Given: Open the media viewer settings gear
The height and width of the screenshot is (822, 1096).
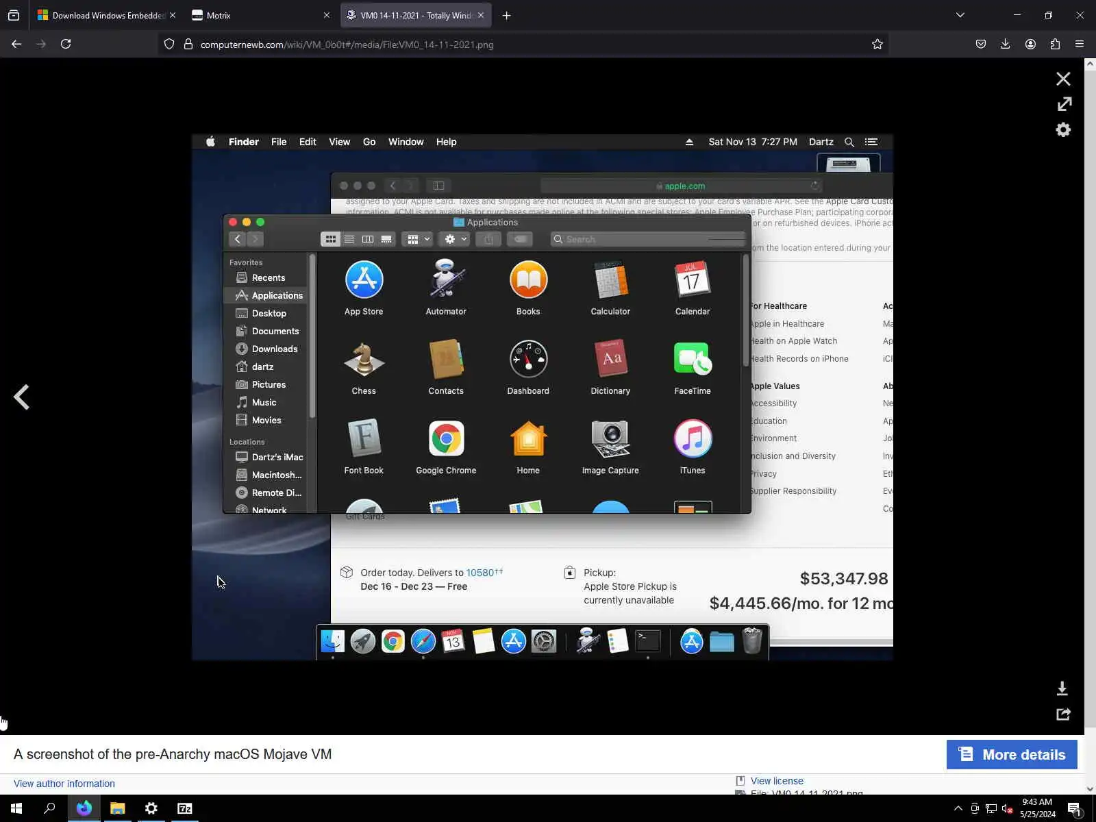Looking at the screenshot, I should 1063,129.
